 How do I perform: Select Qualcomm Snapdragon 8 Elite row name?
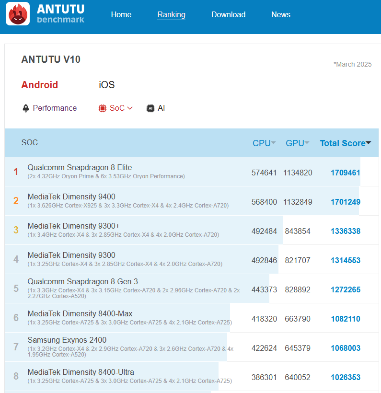(80, 167)
